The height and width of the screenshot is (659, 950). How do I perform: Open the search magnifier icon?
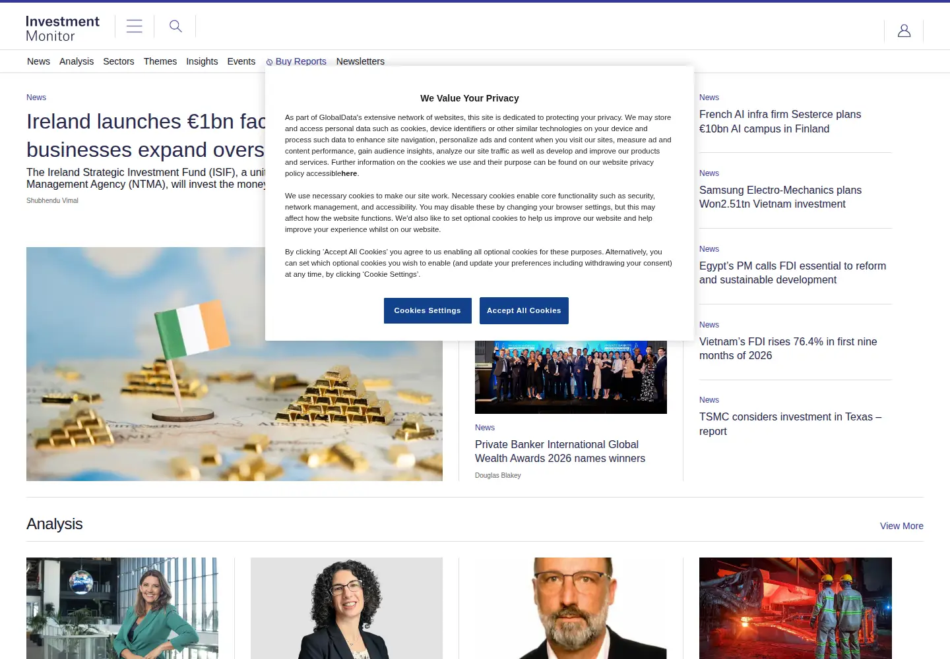coord(175,26)
